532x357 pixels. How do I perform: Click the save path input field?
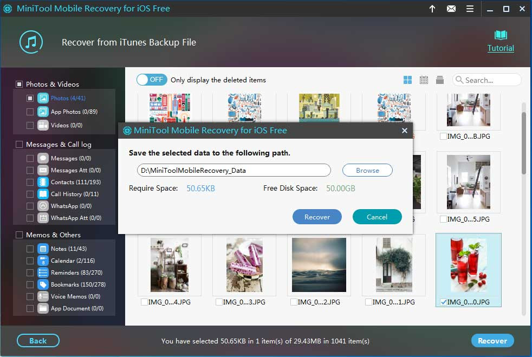(234, 170)
